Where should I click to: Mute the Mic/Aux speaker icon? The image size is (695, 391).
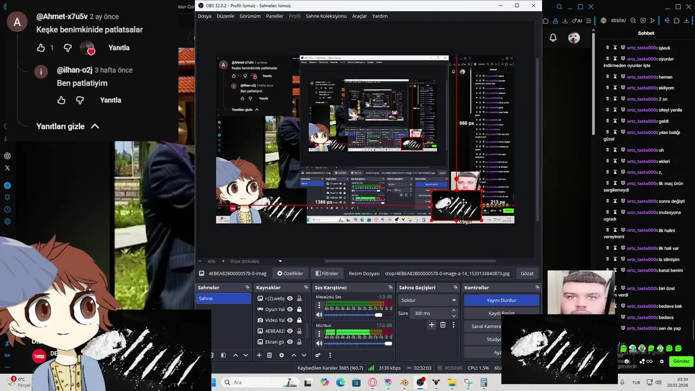coord(319,343)
